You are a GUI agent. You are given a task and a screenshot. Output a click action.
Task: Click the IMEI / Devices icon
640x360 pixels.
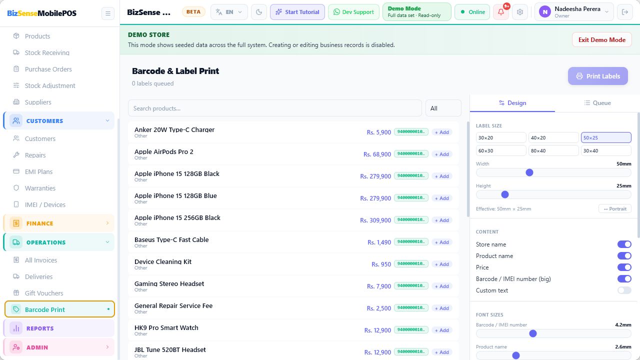point(16,204)
